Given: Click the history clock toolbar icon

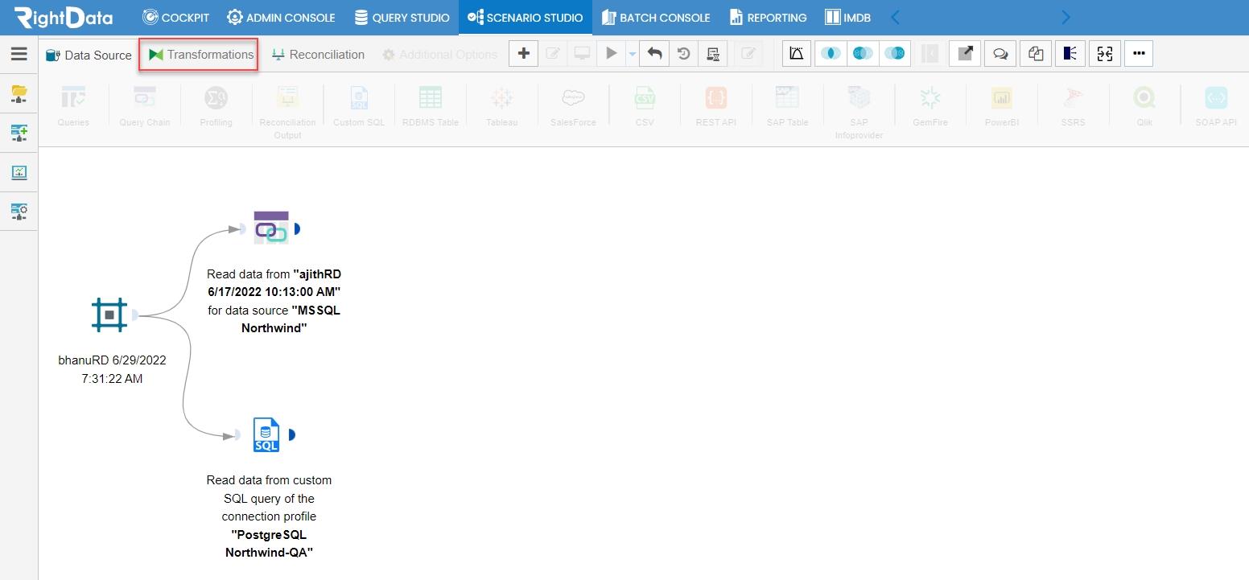Looking at the screenshot, I should pos(683,54).
